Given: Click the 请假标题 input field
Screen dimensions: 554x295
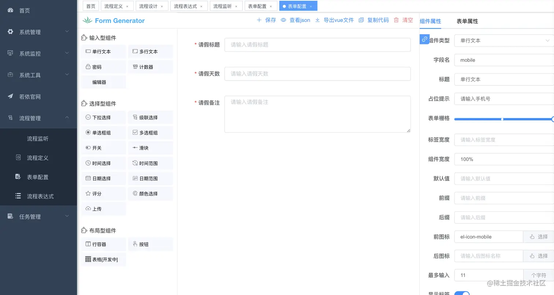Looking at the screenshot, I should [317, 45].
